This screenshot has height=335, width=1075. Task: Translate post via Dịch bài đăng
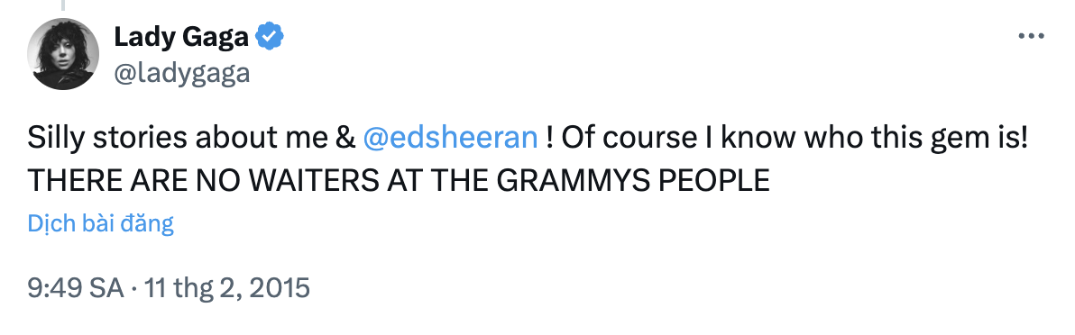[x=101, y=223]
